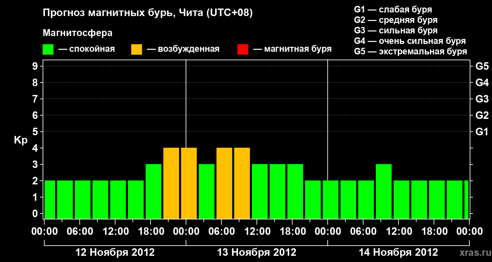Click legend line 'G1 — слабая буря'
492x262 pixels.
(393, 9)
